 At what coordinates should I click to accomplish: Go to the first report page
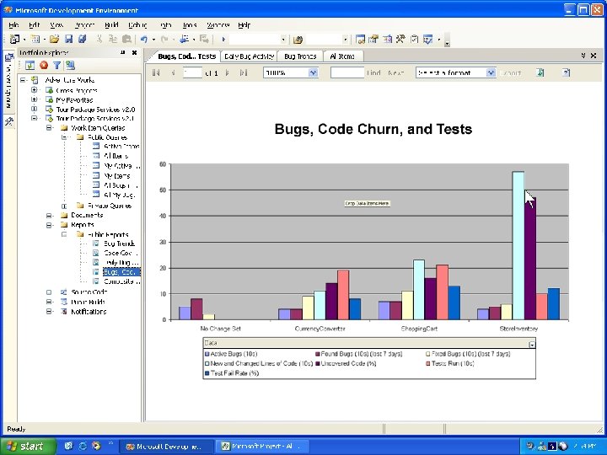[x=156, y=72]
